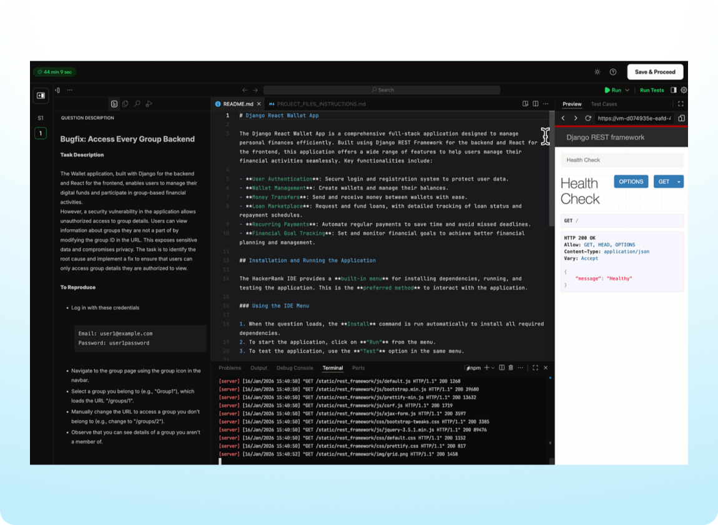Click the blue OPTIONS button
The height and width of the screenshot is (525, 718).
631,182
